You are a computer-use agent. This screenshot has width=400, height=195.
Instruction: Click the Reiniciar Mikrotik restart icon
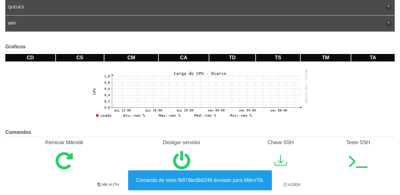tap(64, 161)
